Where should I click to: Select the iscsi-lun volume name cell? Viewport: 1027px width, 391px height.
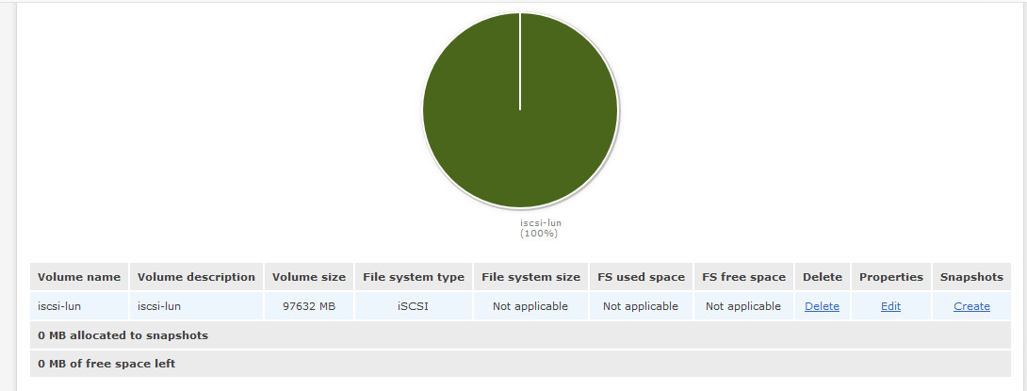[79, 306]
